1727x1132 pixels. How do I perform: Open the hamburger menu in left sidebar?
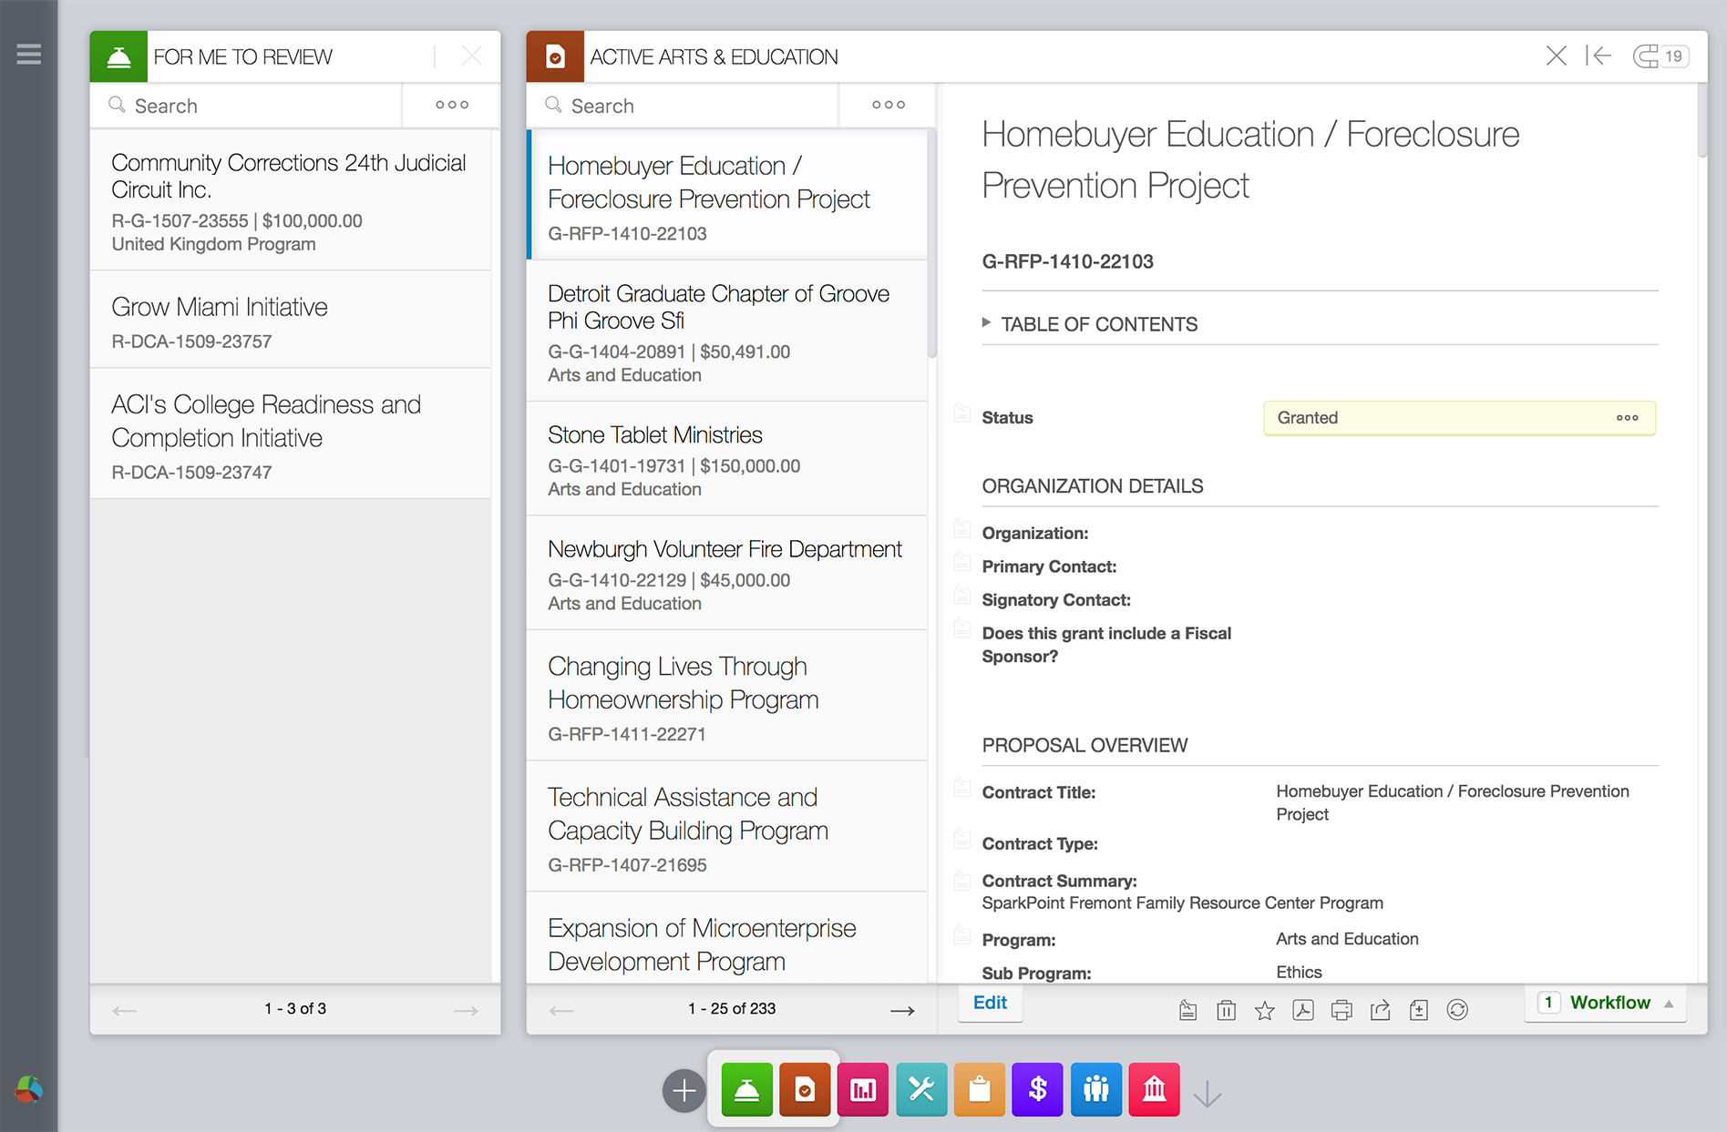pyautogui.click(x=29, y=55)
